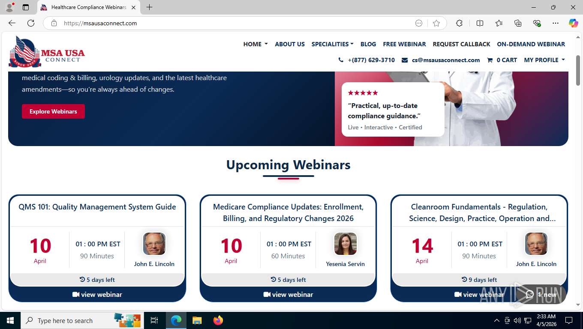The image size is (583, 329).
Task: Launch the Copilot icon in Edge
Action: click(573, 23)
